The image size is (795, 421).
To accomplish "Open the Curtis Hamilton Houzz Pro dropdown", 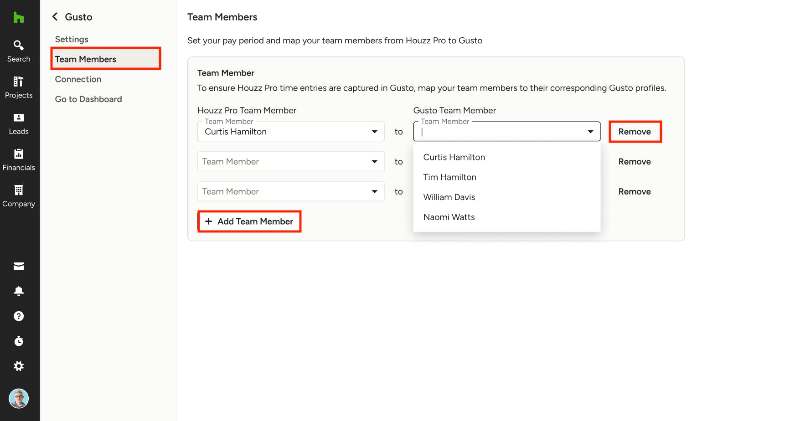I will pos(291,132).
